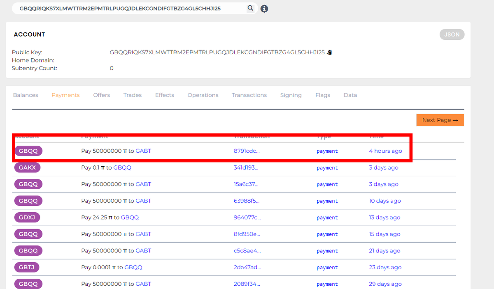Open GBQQ link in Pay 0.0001 π row
The width and height of the screenshot is (494, 289).
[133, 267]
